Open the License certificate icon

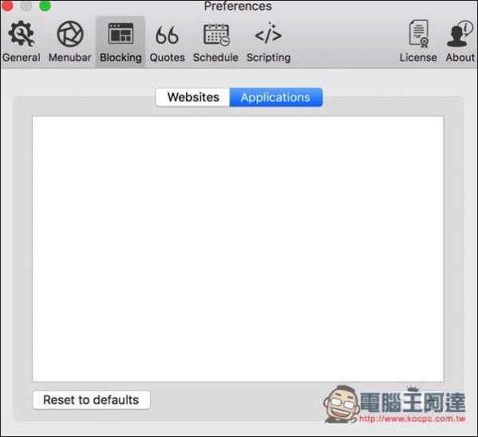click(x=419, y=33)
